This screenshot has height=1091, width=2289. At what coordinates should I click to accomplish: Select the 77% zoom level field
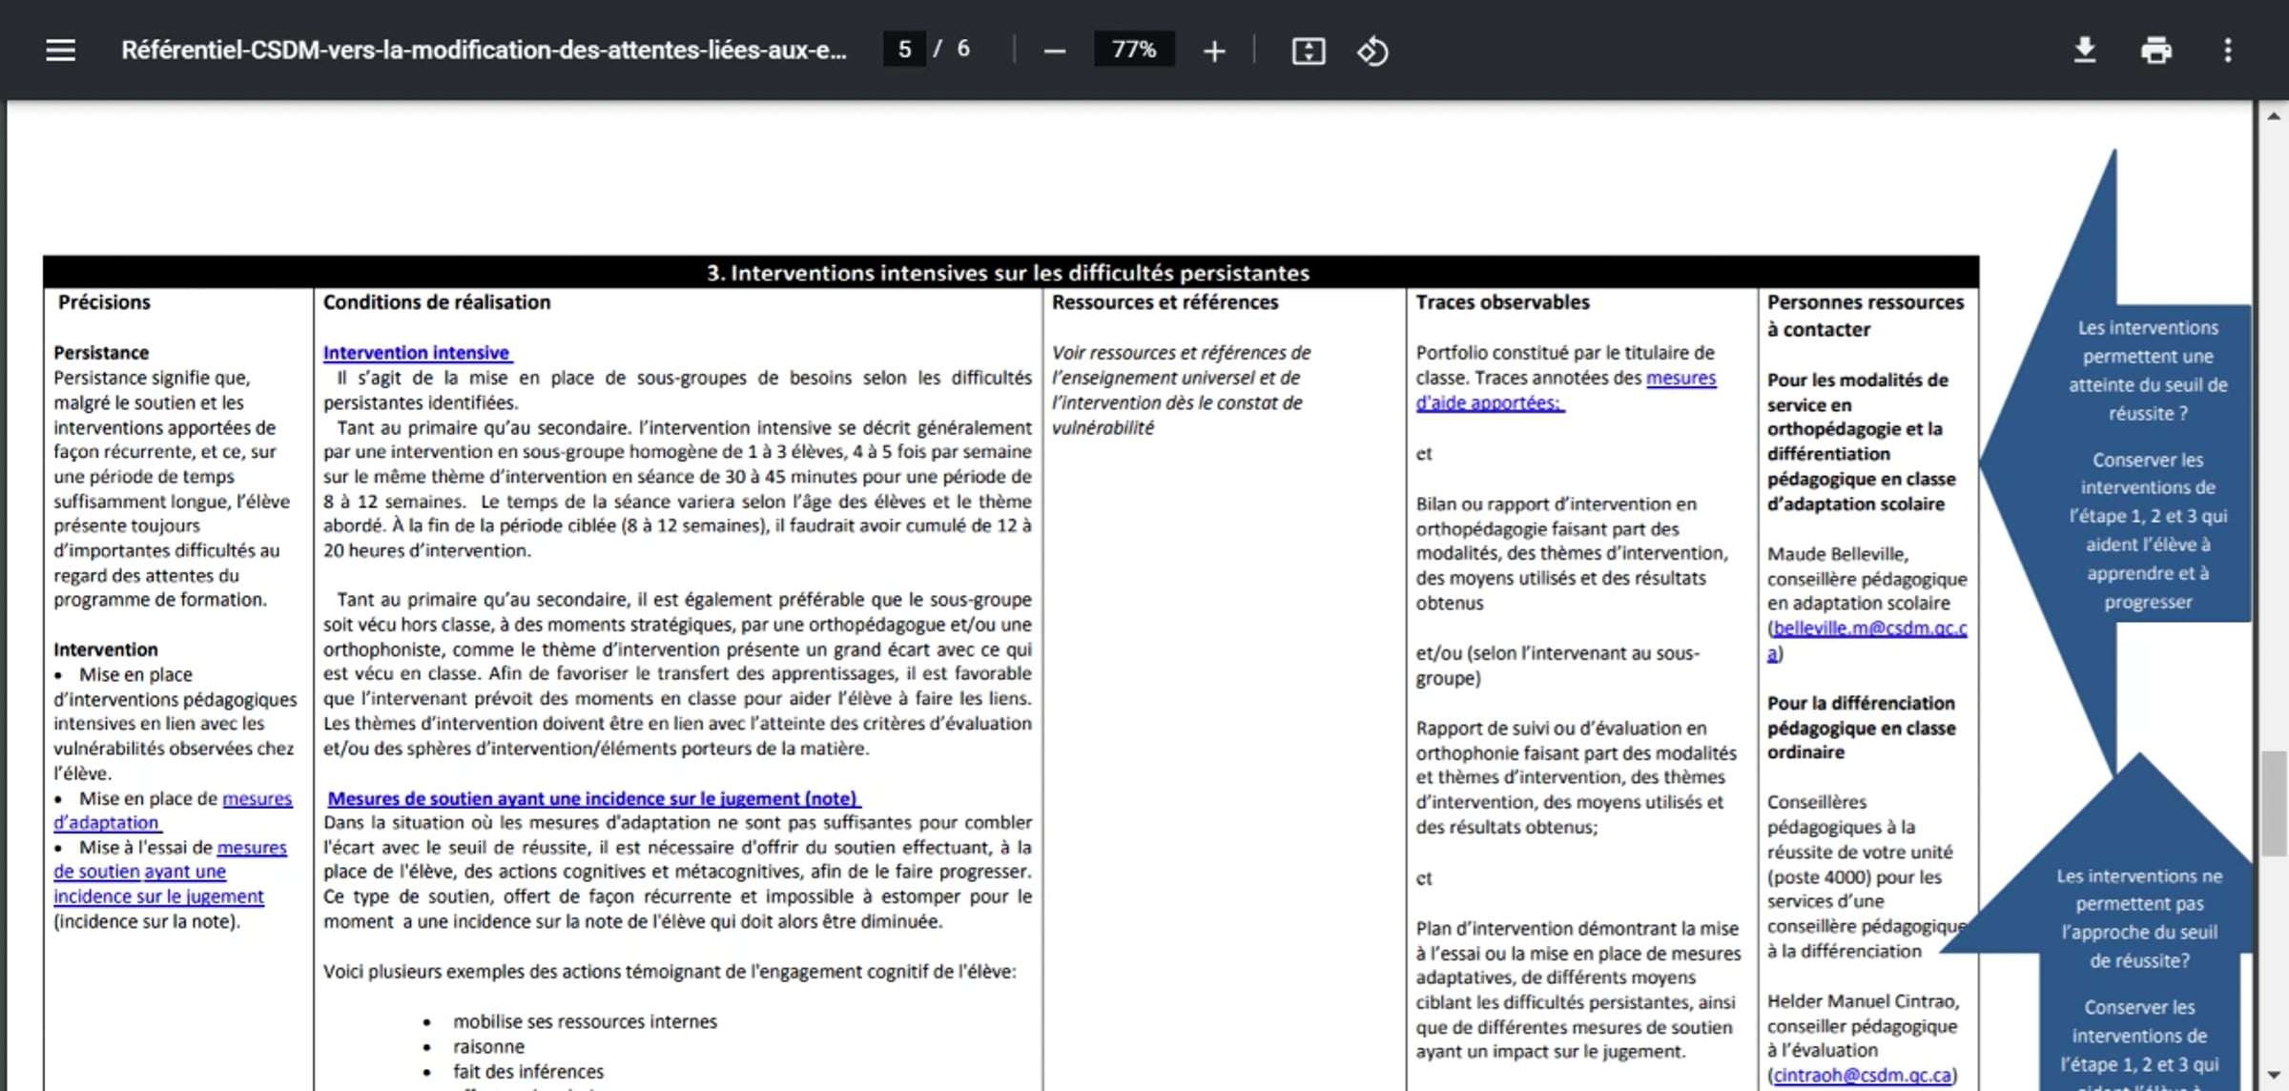(x=1134, y=50)
